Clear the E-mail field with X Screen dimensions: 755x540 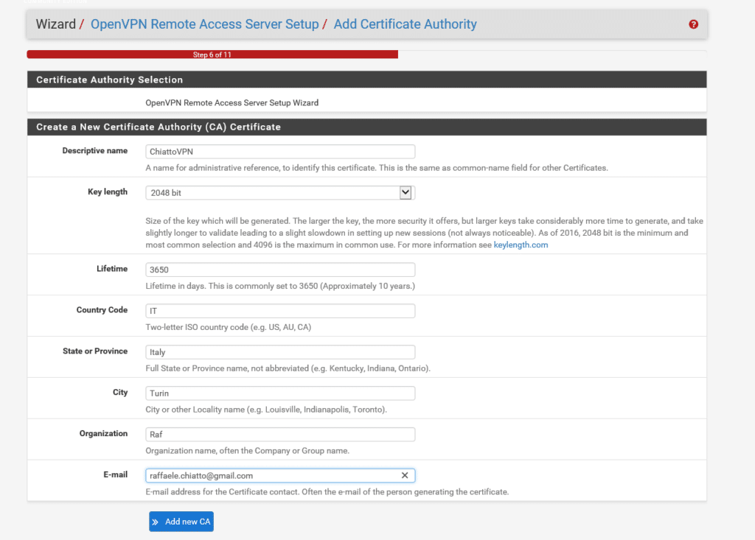405,475
